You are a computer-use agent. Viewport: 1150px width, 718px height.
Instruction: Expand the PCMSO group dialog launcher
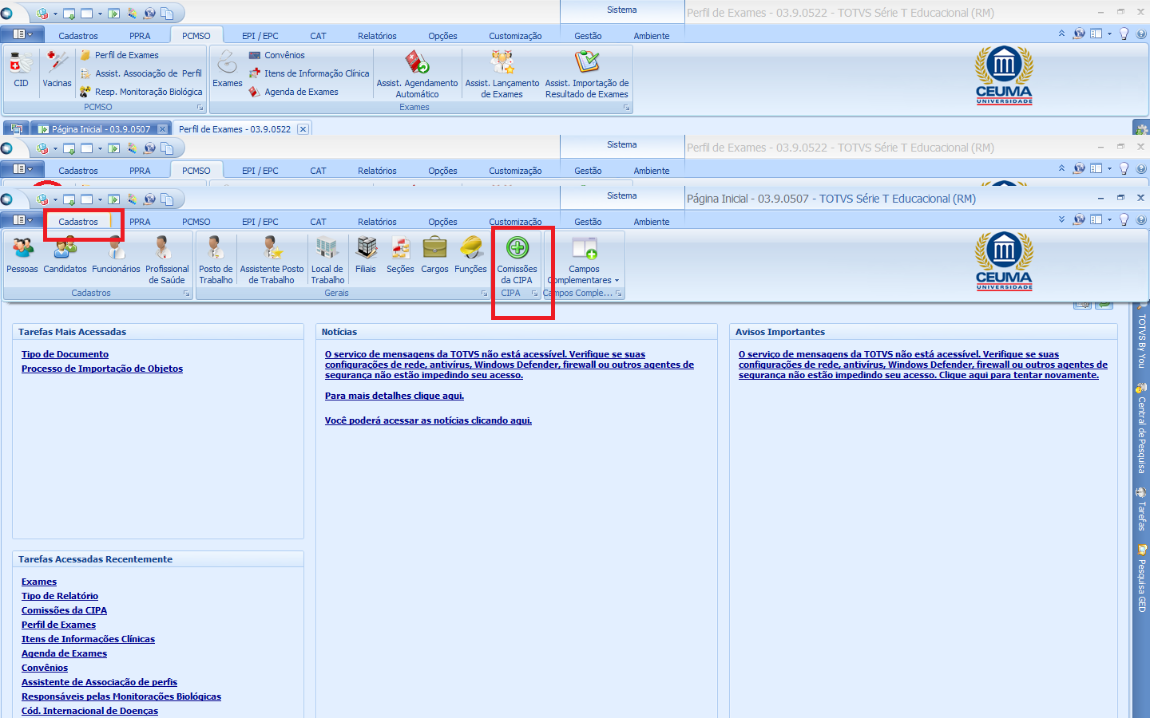[200, 107]
